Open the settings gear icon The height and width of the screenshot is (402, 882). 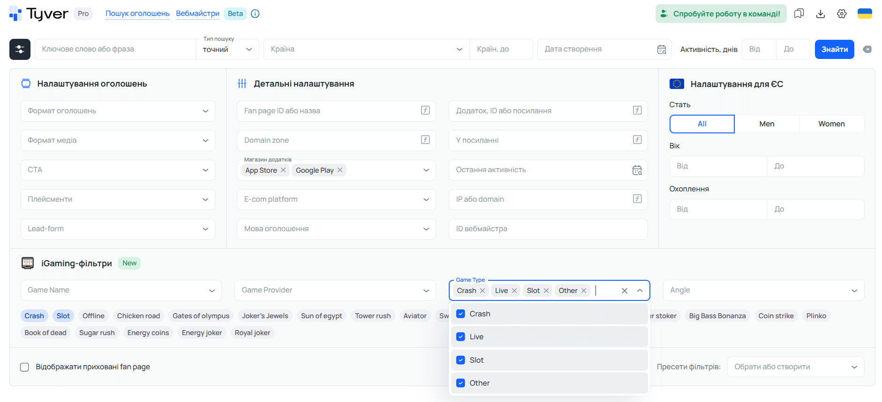coord(842,14)
